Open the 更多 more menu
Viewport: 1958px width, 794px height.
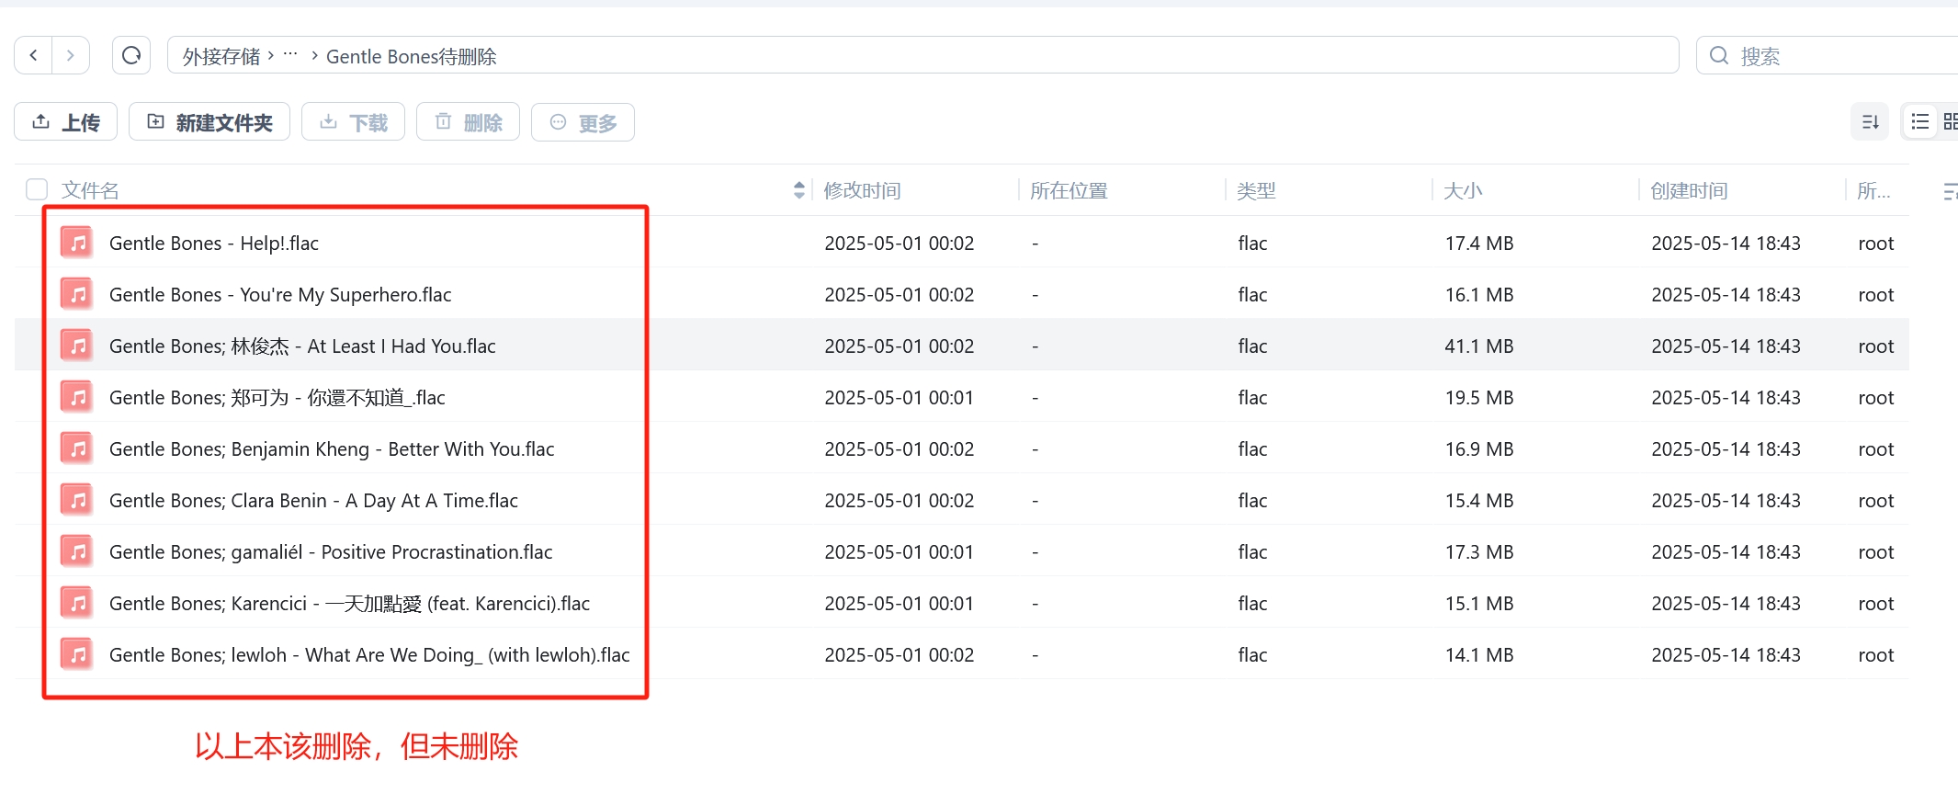(583, 122)
